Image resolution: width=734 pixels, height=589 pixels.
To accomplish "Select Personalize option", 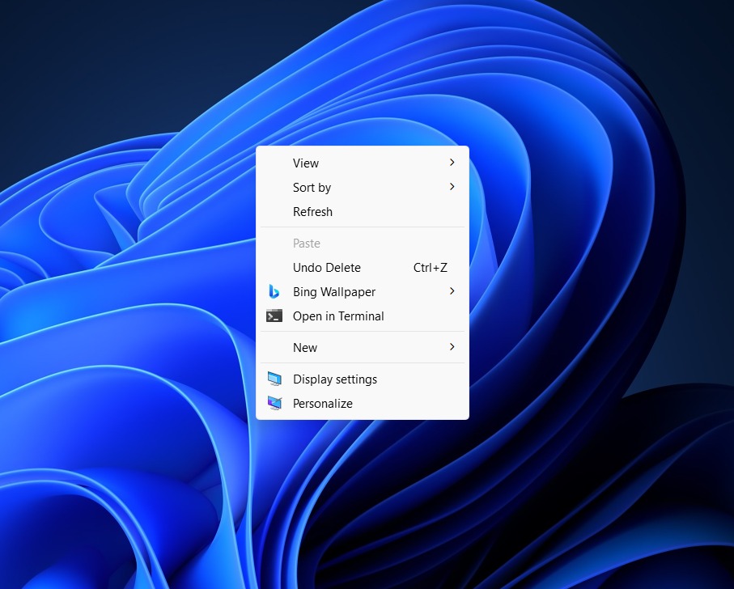I will (363, 403).
